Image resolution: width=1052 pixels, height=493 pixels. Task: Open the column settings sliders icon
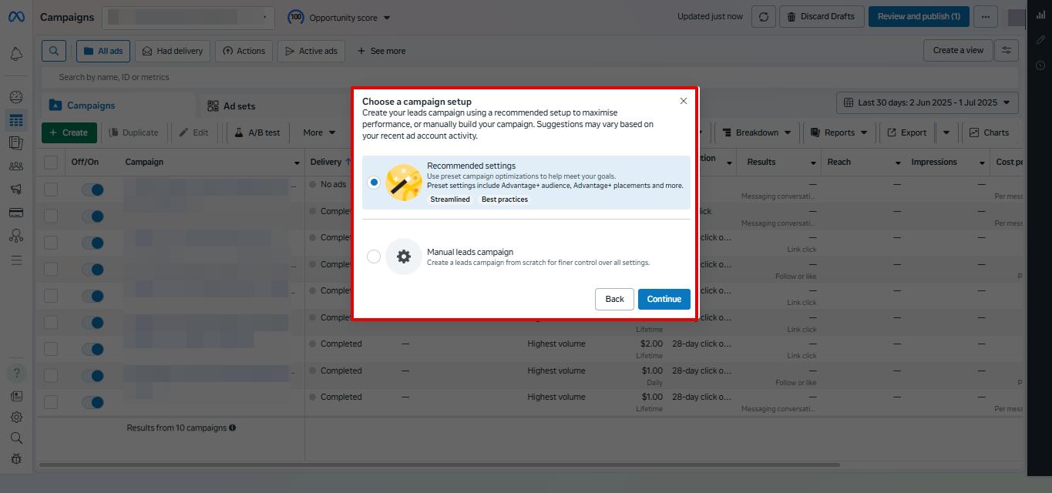click(x=1007, y=51)
